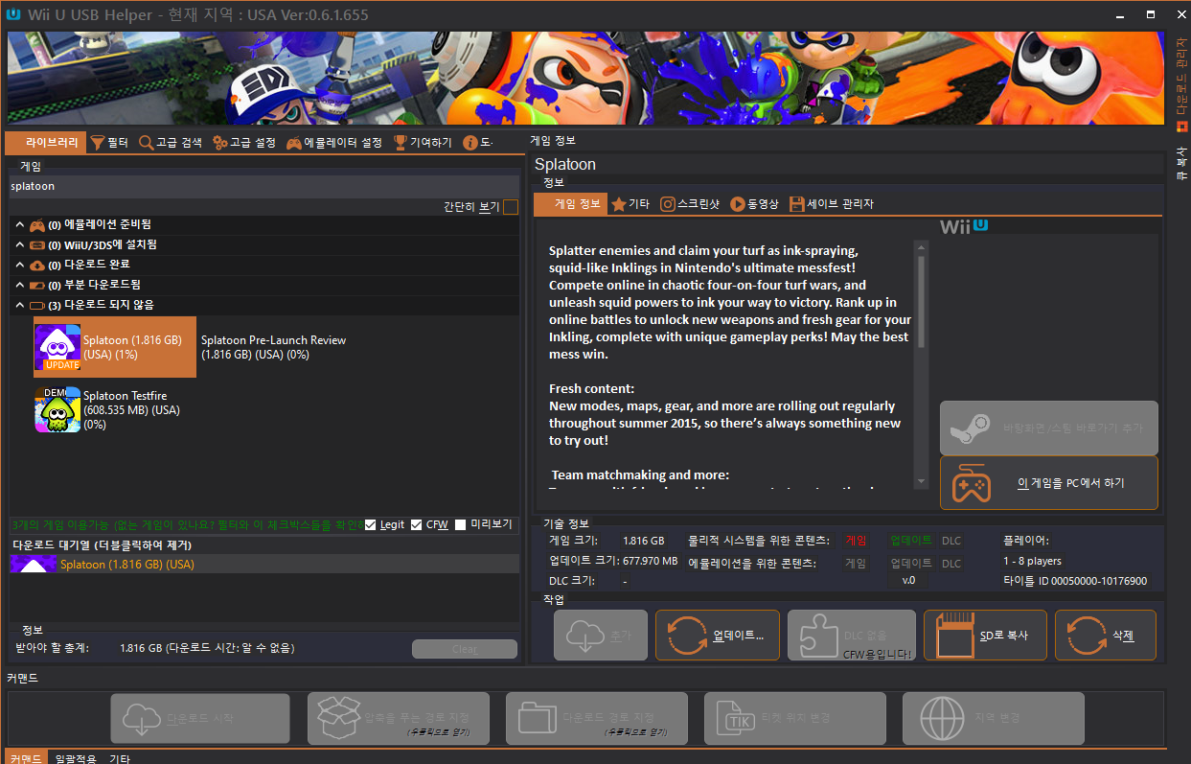
Task: Open the 기여하기 contribute tab
Action: tap(423, 143)
